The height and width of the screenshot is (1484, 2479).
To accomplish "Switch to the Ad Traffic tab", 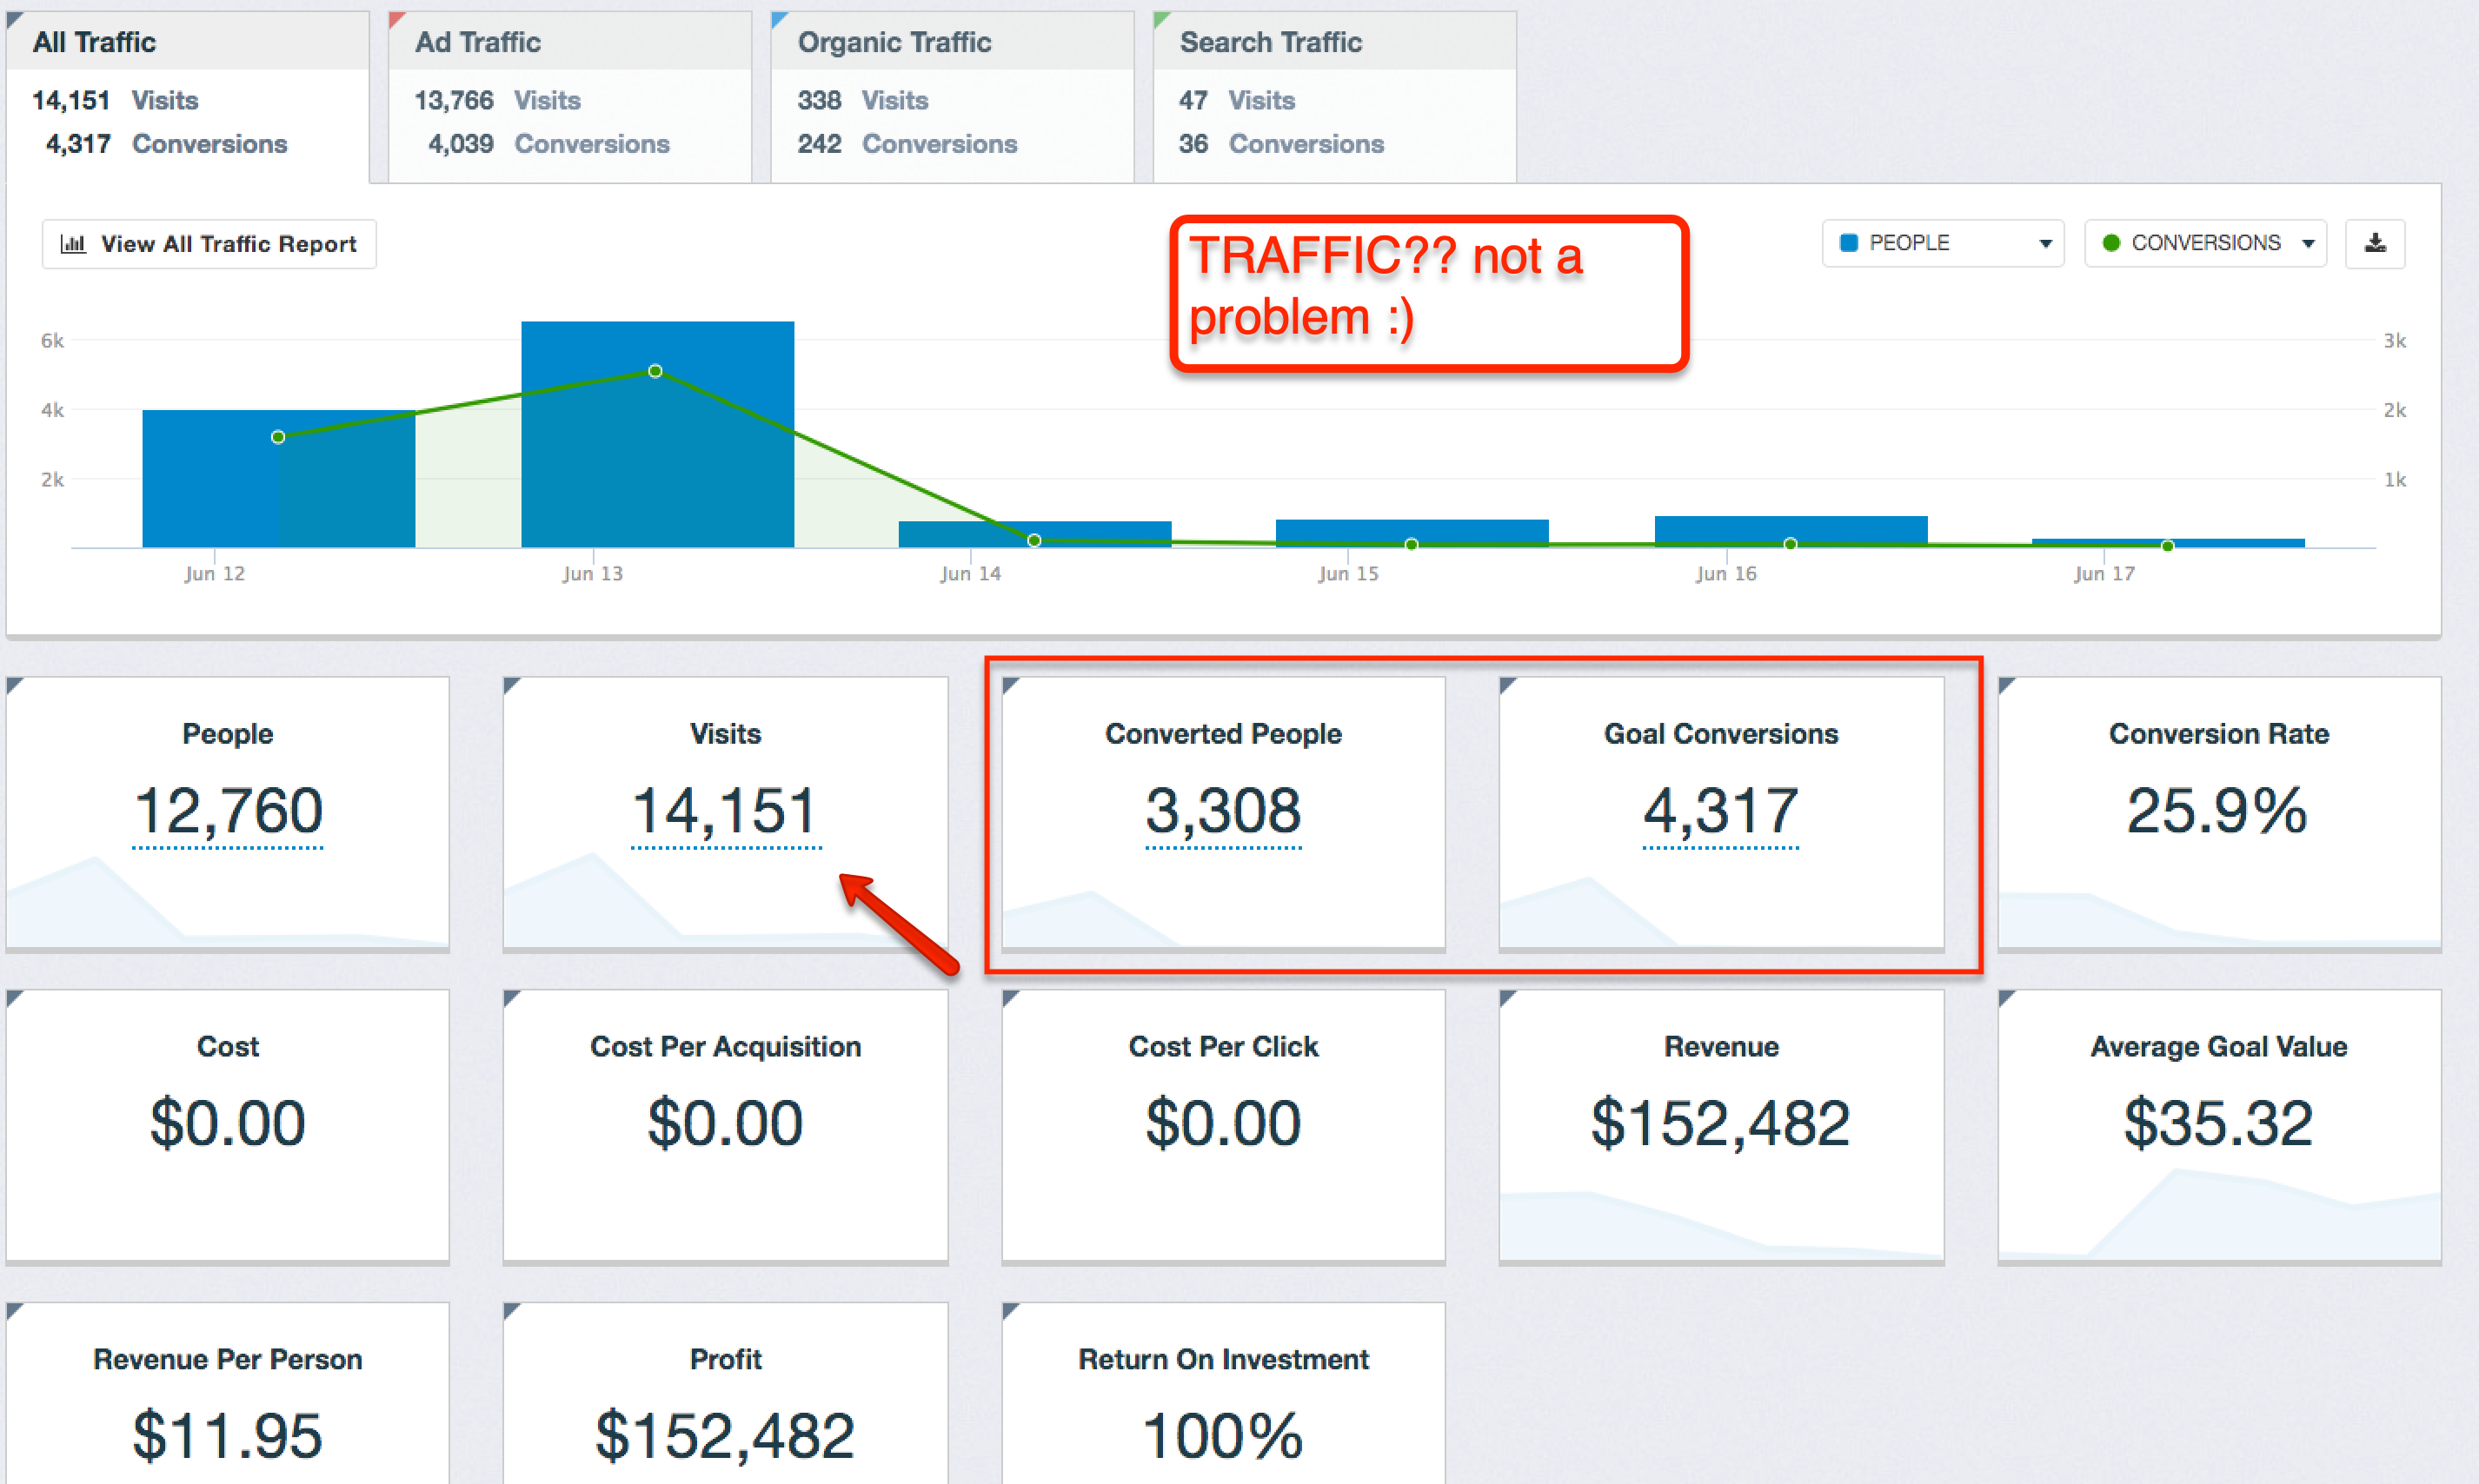I will 570,97.
